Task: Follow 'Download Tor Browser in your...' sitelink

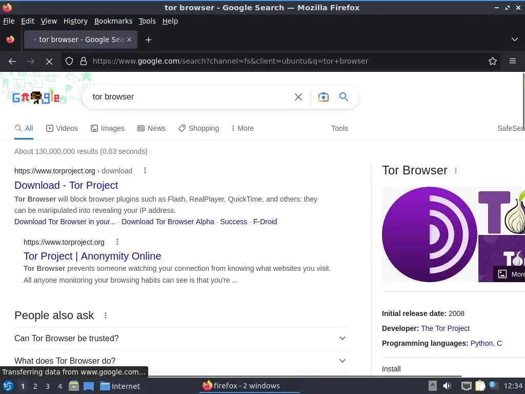Action: click(x=65, y=222)
